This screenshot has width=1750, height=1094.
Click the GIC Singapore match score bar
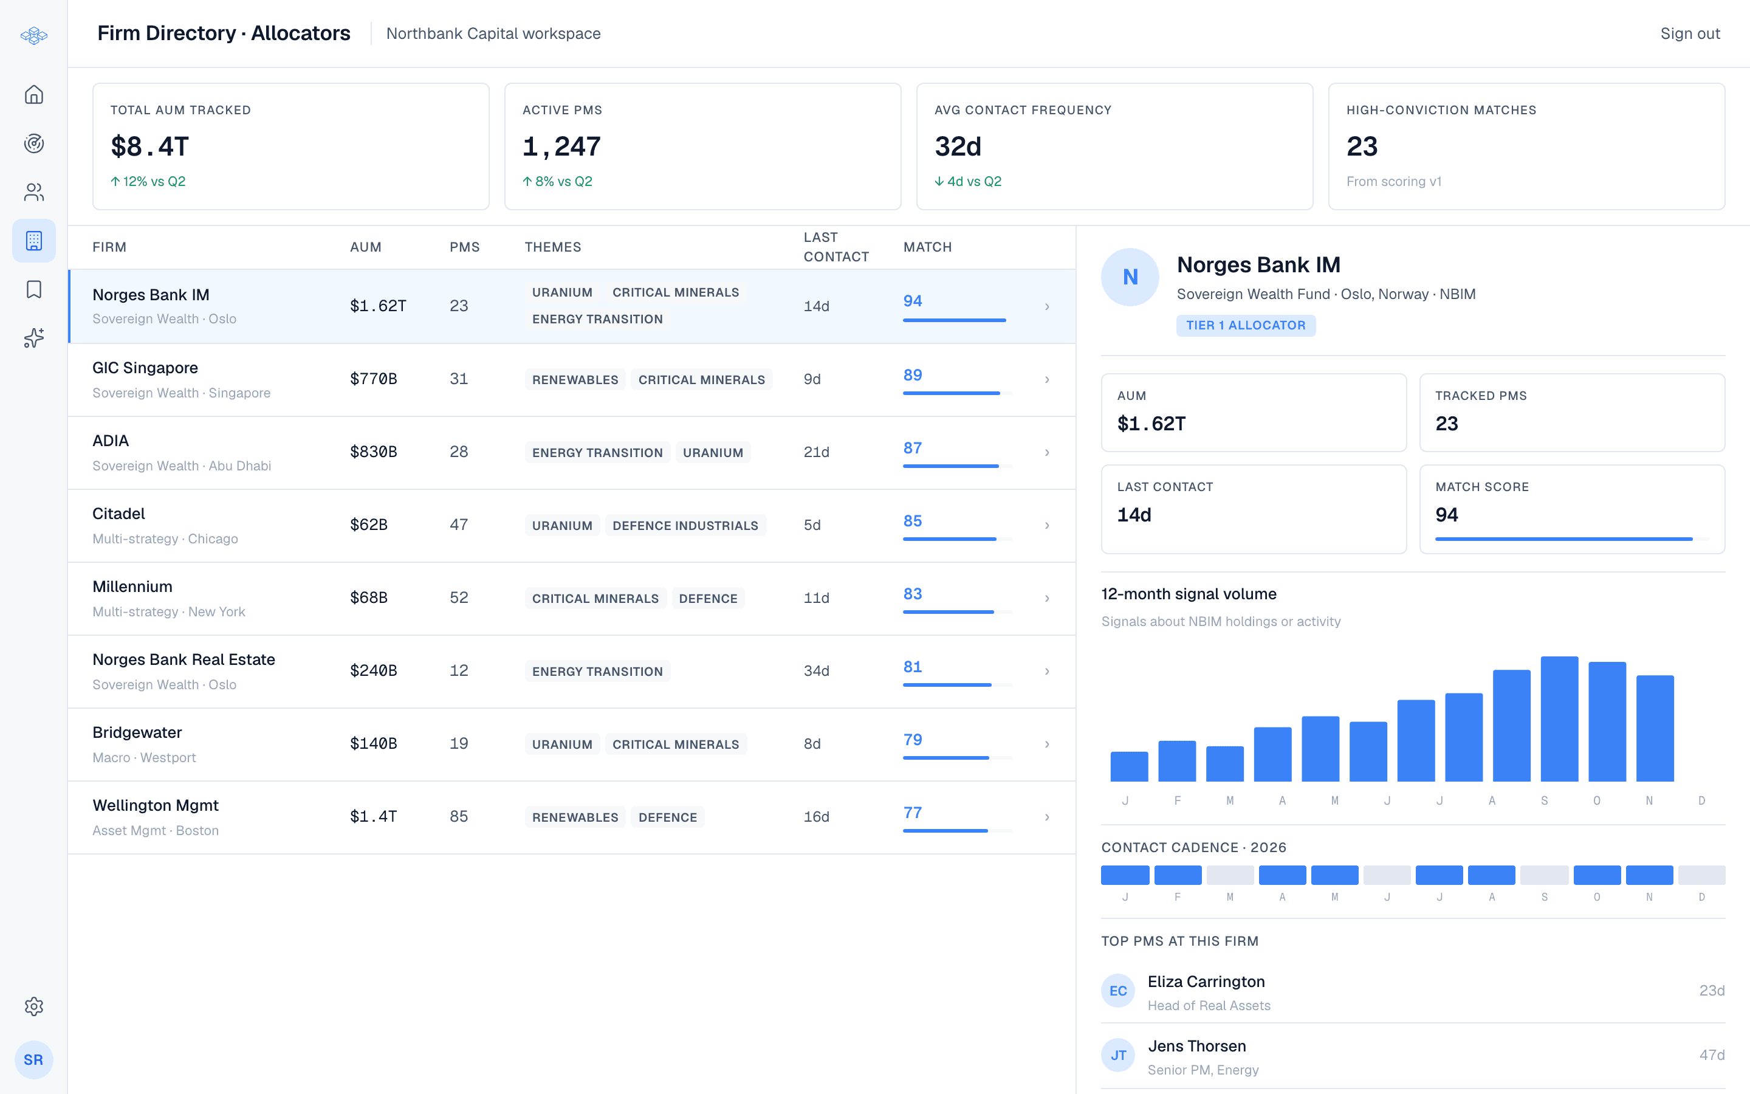point(958,393)
